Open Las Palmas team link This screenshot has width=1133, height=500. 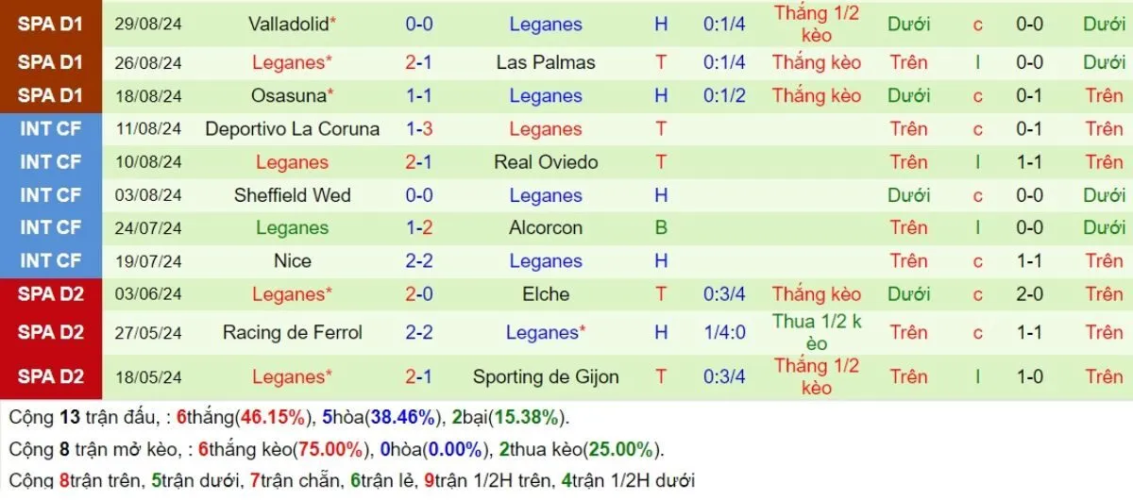pos(545,62)
